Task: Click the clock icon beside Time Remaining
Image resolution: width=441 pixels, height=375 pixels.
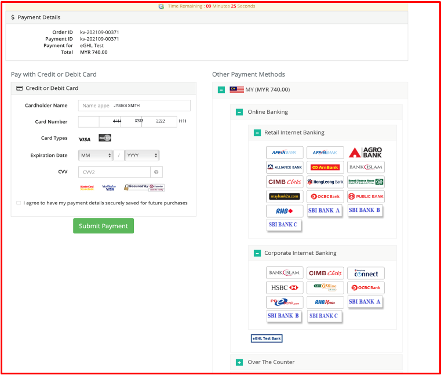Action: (x=161, y=6)
